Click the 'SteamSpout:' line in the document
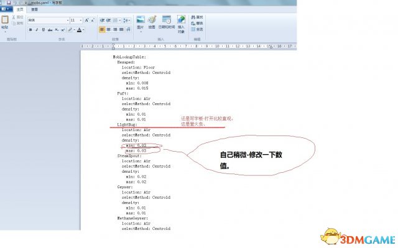398x248 pixels. click(129, 155)
